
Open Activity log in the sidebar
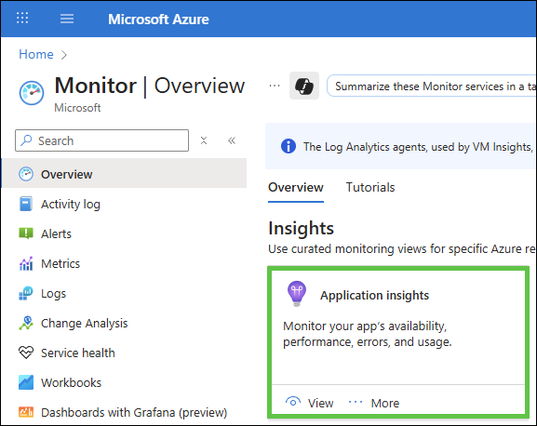click(x=71, y=205)
